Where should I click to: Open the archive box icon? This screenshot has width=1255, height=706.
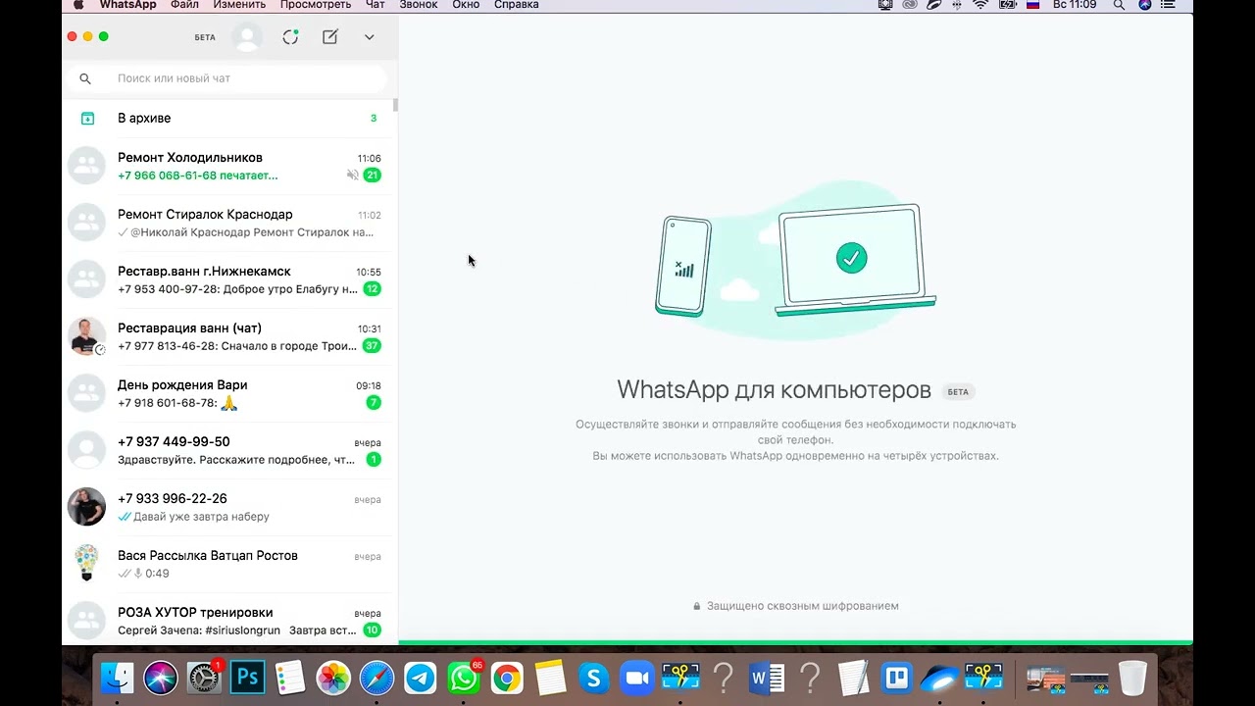tap(87, 119)
